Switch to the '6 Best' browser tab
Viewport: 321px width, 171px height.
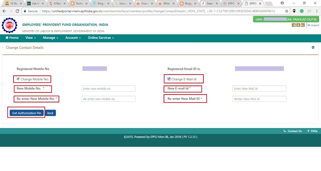(57, 3)
